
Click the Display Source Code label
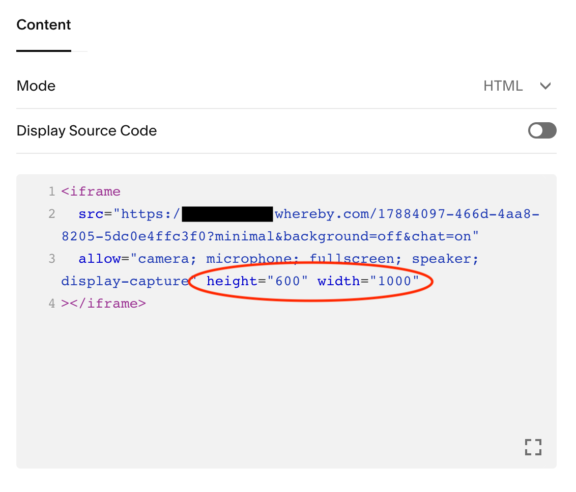87,131
